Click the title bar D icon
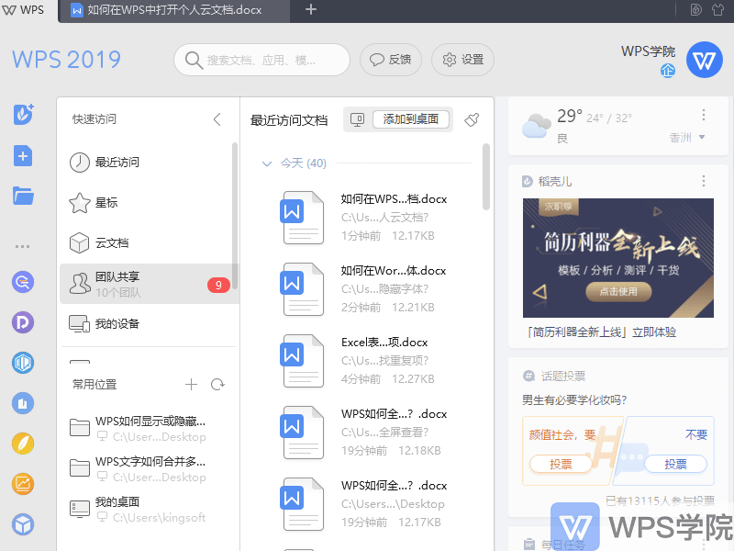 point(696,10)
